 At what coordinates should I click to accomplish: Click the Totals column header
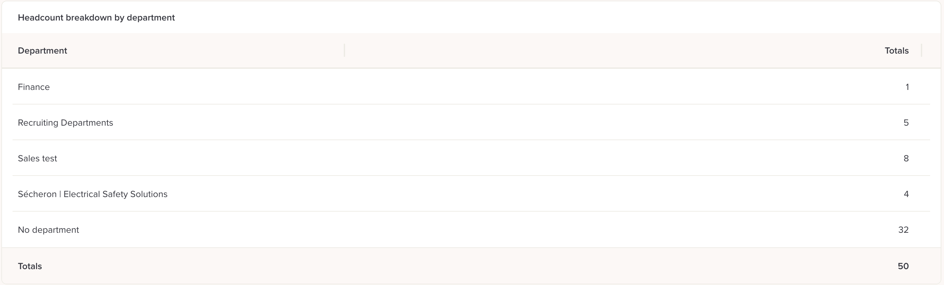click(896, 51)
